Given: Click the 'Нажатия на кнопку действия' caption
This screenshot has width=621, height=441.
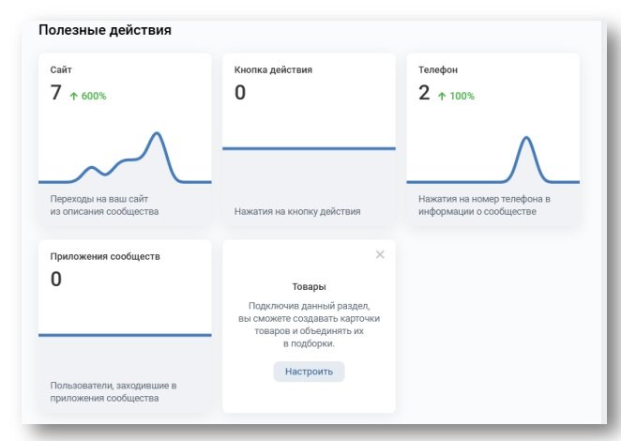Looking at the screenshot, I should [296, 211].
